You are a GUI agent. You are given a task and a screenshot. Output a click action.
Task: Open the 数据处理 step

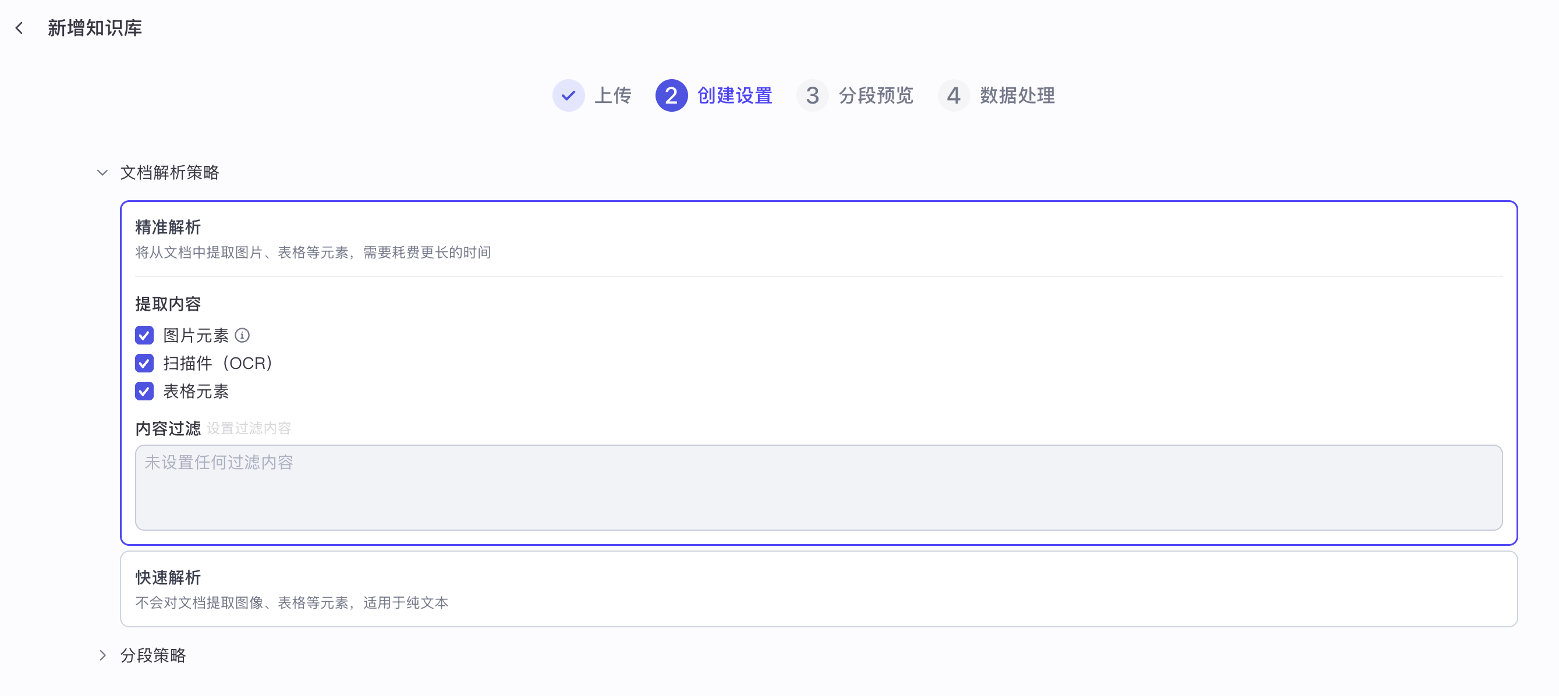1018,95
